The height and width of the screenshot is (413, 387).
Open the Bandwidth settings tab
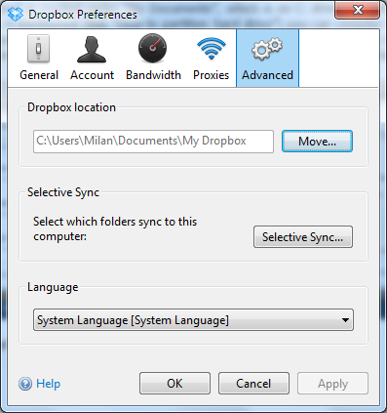[x=153, y=58]
